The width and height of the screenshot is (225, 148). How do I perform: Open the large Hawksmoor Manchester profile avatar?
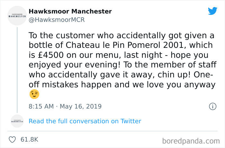tap(17, 15)
